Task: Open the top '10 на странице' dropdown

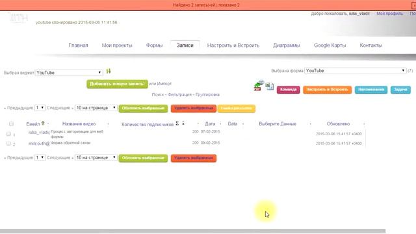Action: [x=96, y=108]
